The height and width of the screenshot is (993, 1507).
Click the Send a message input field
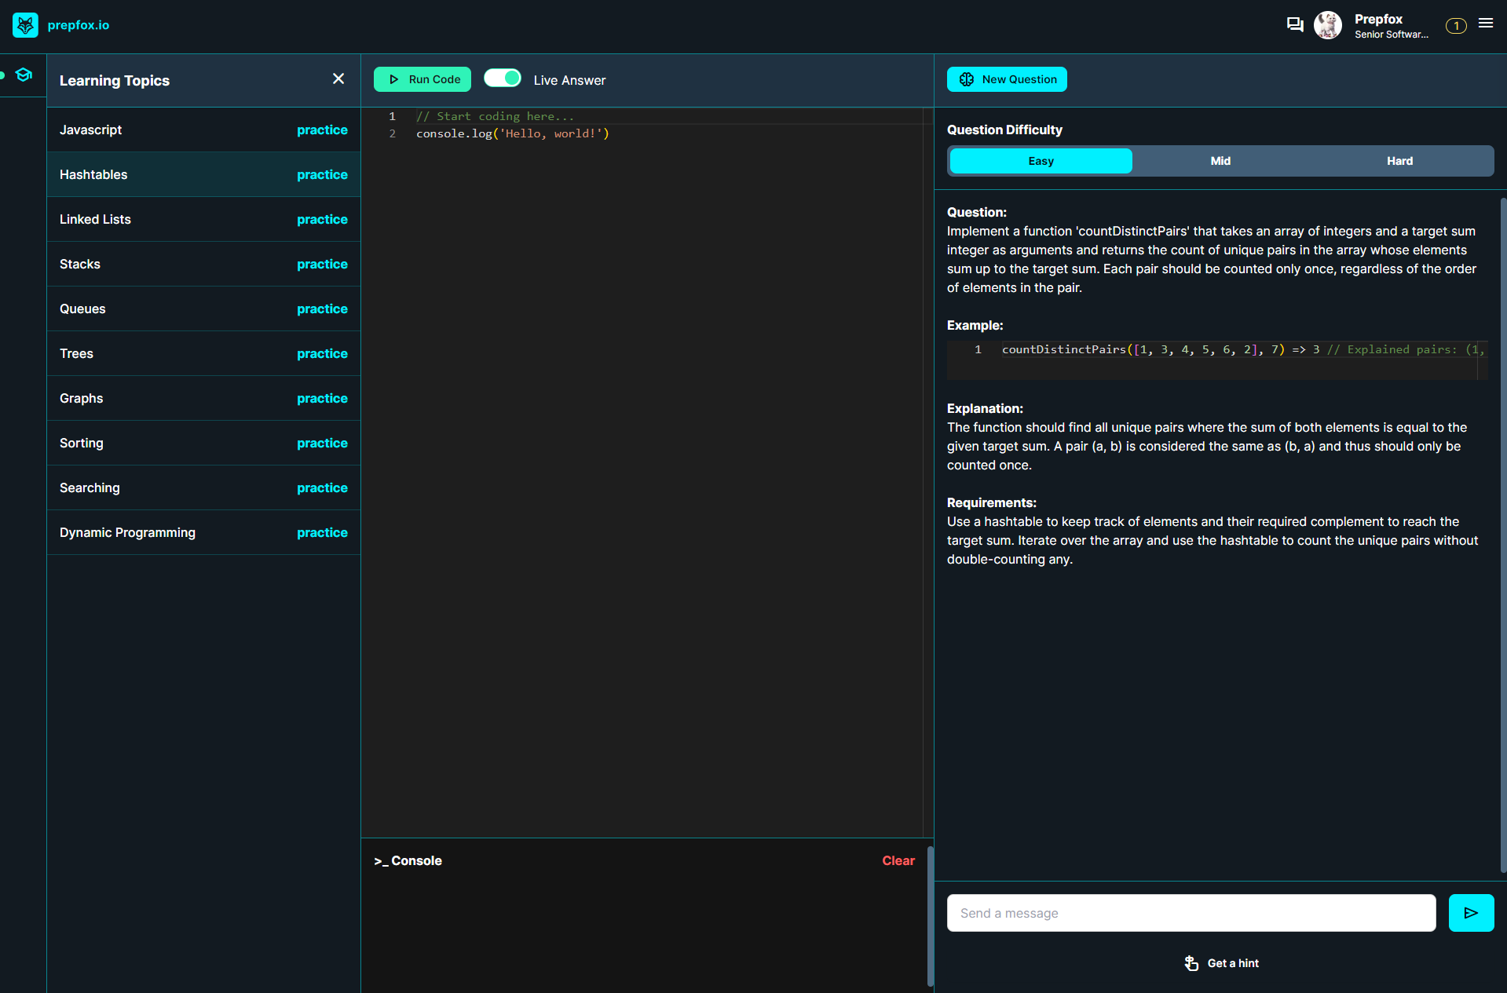[x=1191, y=913]
